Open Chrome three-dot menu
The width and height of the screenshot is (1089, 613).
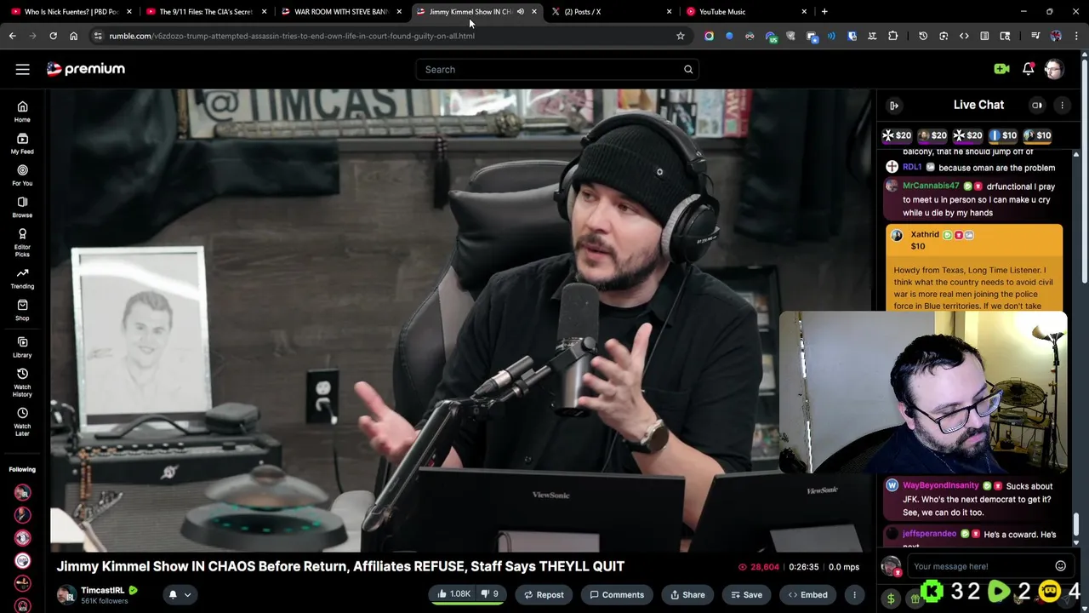1076,36
